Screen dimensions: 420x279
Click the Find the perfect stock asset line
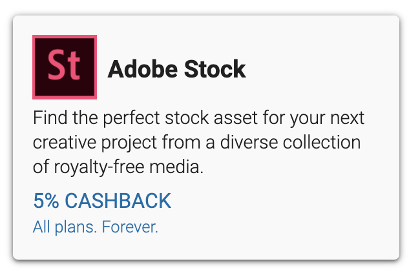tap(198, 118)
